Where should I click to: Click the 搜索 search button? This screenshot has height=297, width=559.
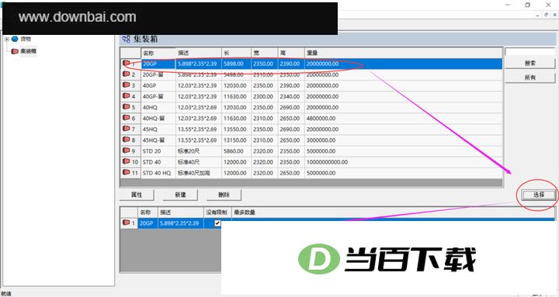pyautogui.click(x=529, y=63)
